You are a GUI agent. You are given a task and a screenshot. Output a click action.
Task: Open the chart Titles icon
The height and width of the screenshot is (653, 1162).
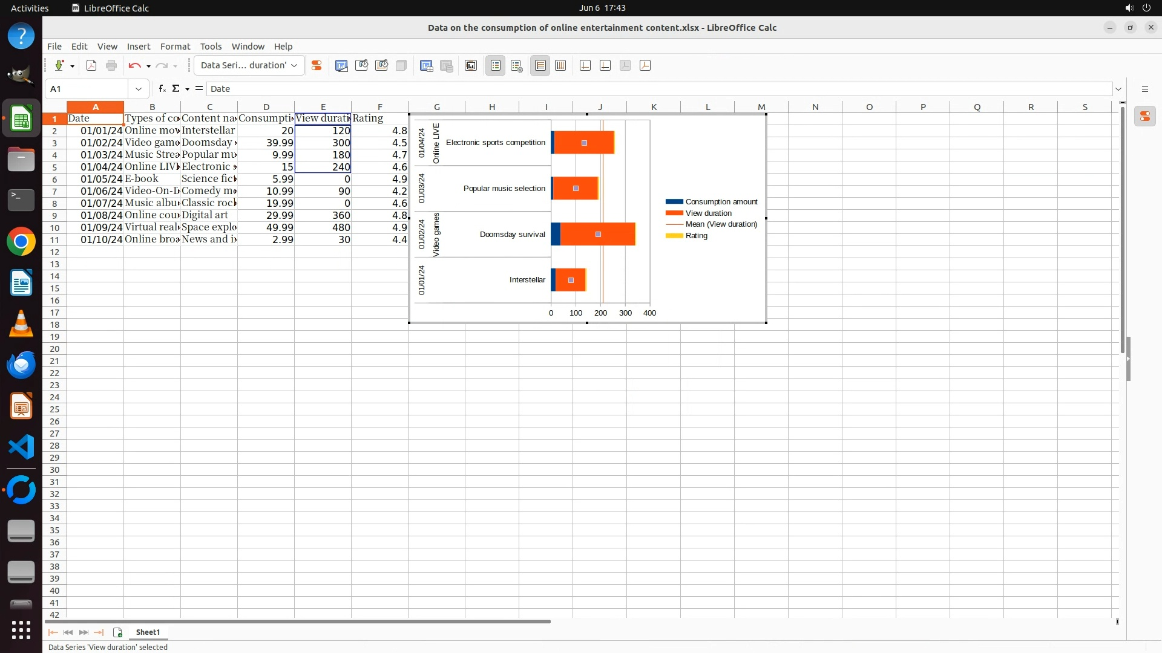(x=471, y=65)
